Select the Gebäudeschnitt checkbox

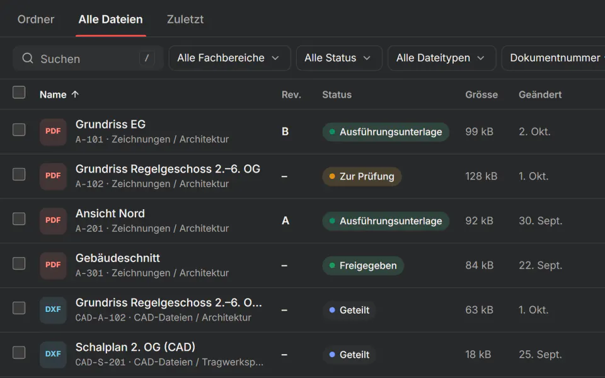click(x=19, y=263)
